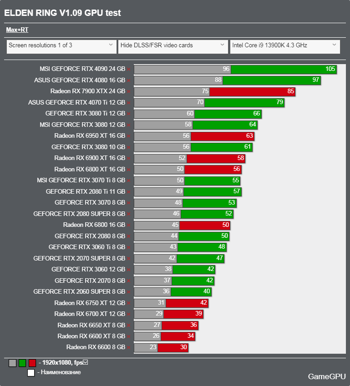Screen dimensions: 350x386
Task: Remove GEFORCE RTX 3060 Ti 8 GB row
Action: [x=129, y=247]
